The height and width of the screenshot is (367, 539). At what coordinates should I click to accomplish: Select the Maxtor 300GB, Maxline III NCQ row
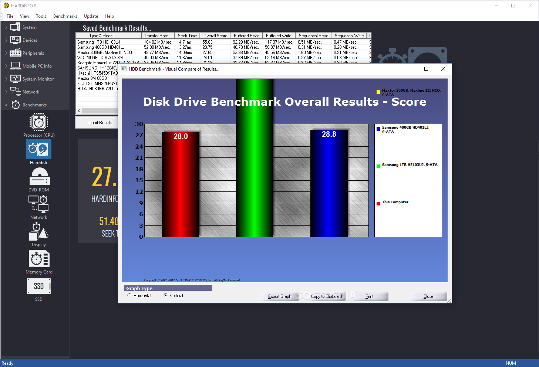tap(223, 52)
